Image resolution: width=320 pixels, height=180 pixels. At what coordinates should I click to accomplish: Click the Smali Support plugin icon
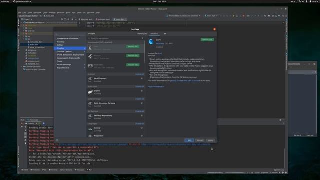(x=90, y=80)
